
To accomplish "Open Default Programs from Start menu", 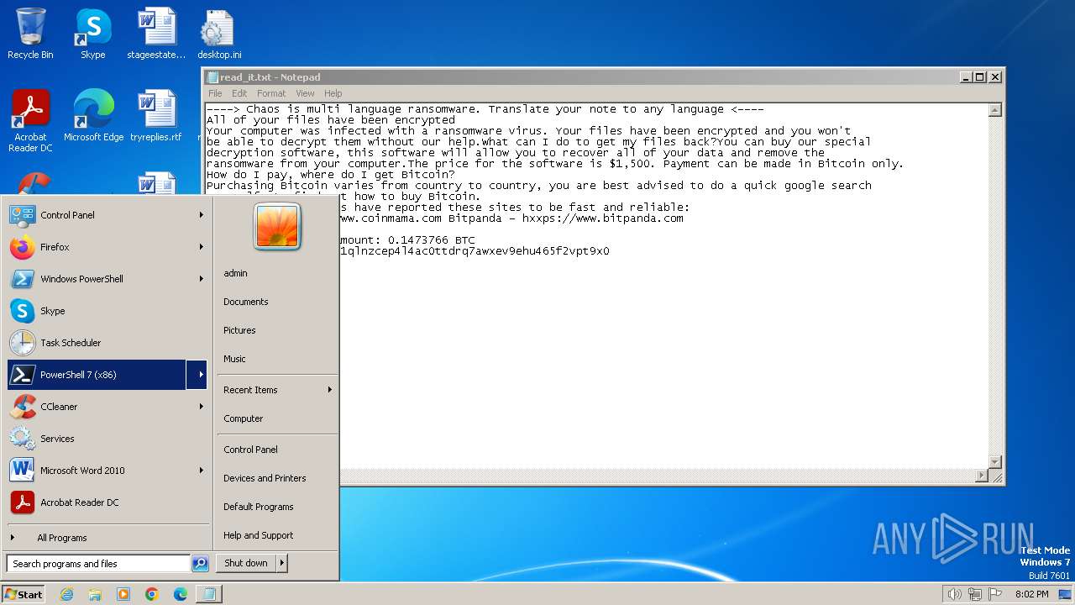I will click(277, 507).
